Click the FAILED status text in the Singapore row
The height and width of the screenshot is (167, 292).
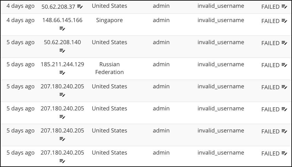[x=270, y=21]
